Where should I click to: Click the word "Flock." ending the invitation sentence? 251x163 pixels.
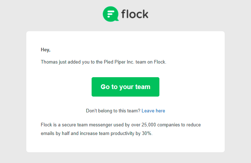click(160, 62)
